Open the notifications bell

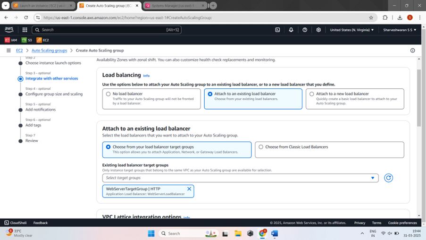[291, 30]
